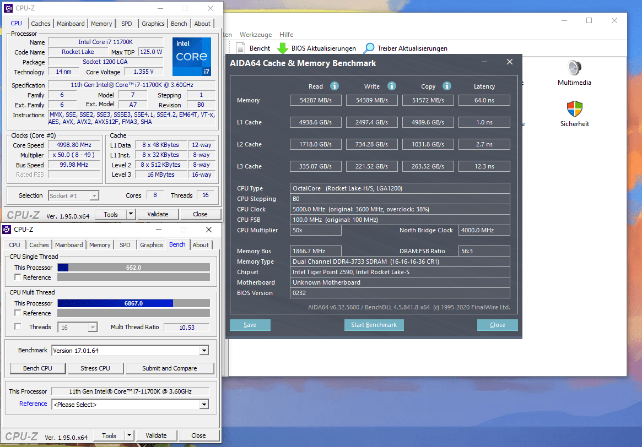Click the Copy info icon in AIDA64
This screenshot has height=447, width=642.
tap(447, 86)
